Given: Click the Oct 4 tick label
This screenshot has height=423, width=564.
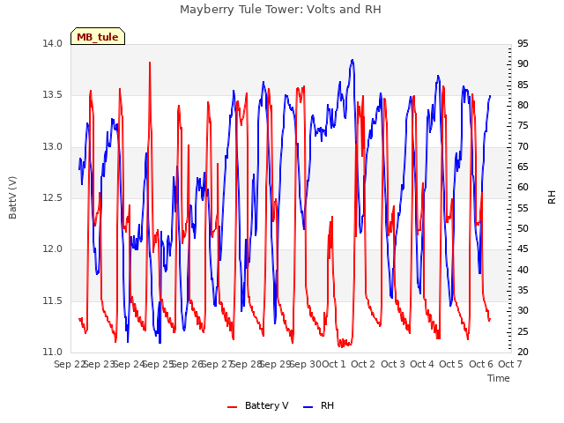Looking at the screenshot, I should point(422,364).
